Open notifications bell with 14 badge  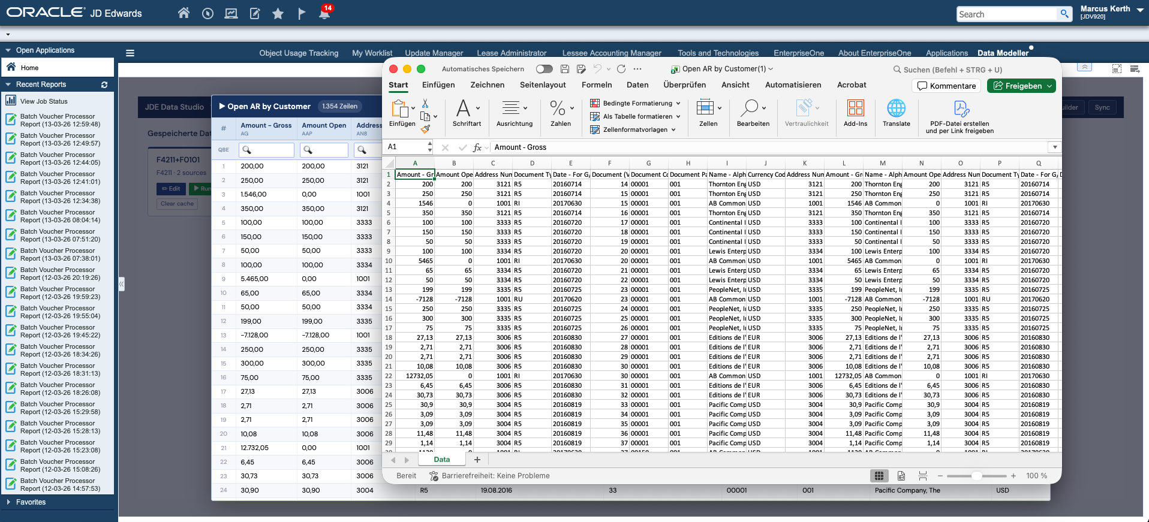coord(324,13)
